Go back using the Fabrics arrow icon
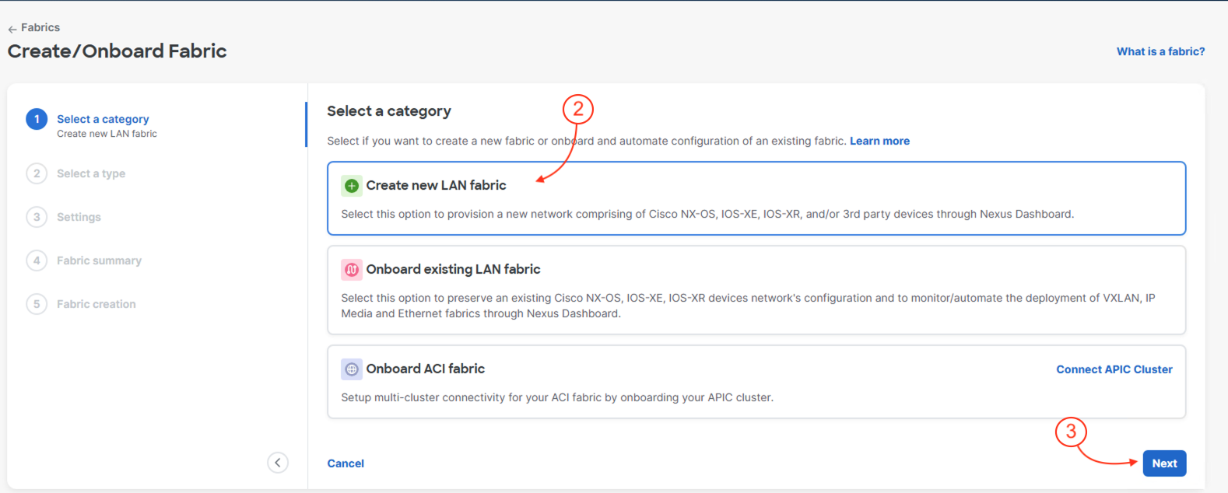The image size is (1228, 493). coord(12,29)
